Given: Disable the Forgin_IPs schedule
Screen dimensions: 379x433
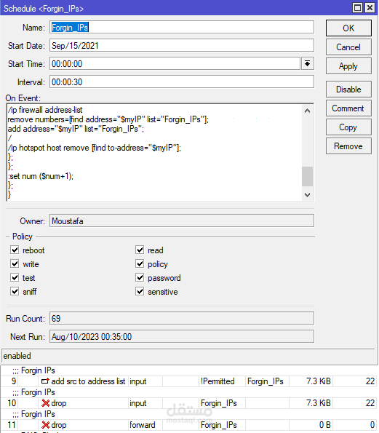Looking at the screenshot, I should coord(348,90).
